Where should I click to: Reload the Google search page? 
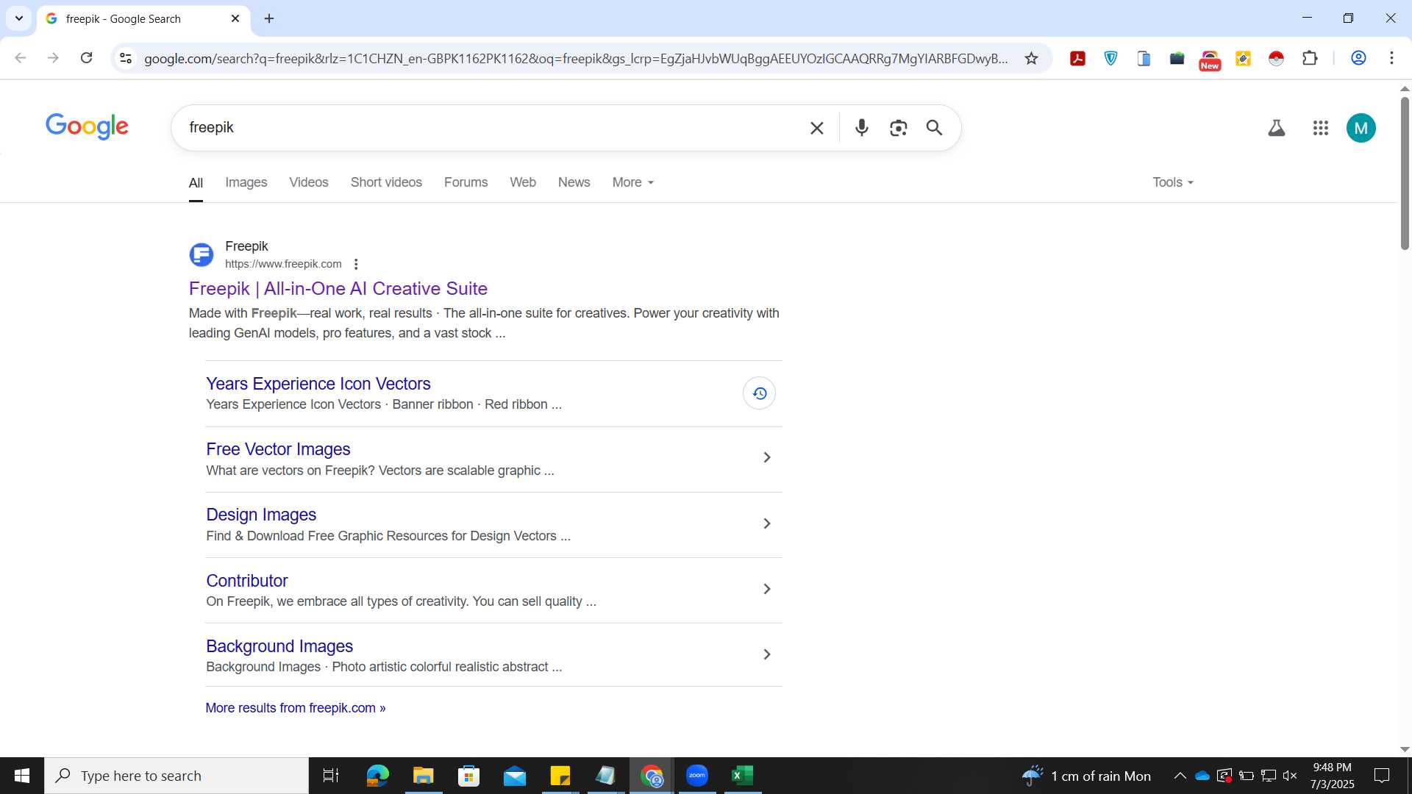86,58
